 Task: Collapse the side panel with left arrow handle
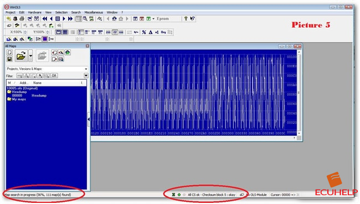tap(89, 119)
